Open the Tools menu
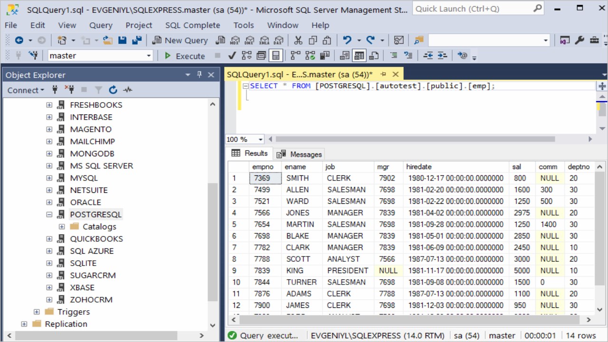608x342 pixels. (244, 25)
